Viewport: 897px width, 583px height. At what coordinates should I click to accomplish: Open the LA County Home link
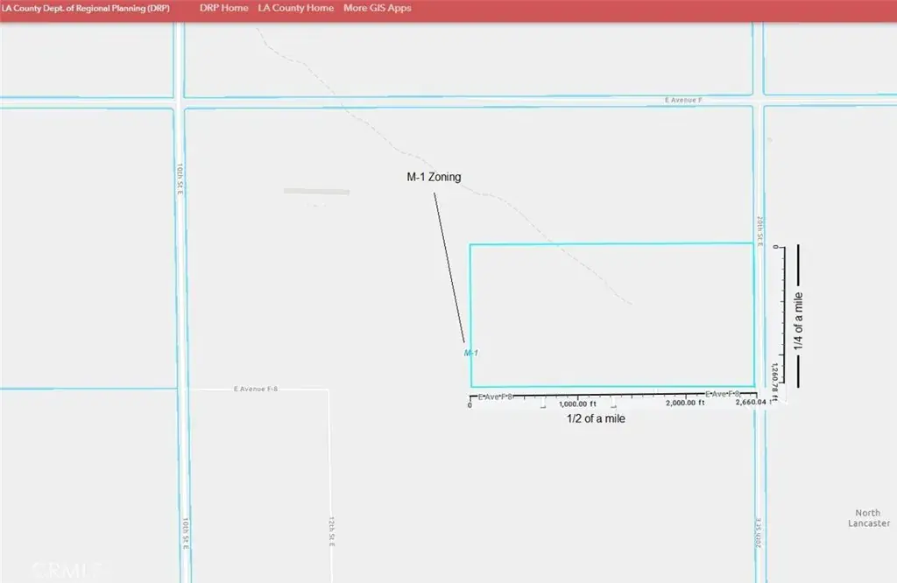pos(296,8)
